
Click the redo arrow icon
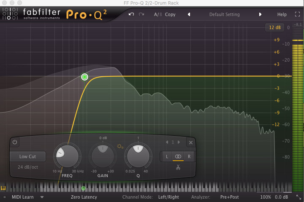click(x=141, y=14)
